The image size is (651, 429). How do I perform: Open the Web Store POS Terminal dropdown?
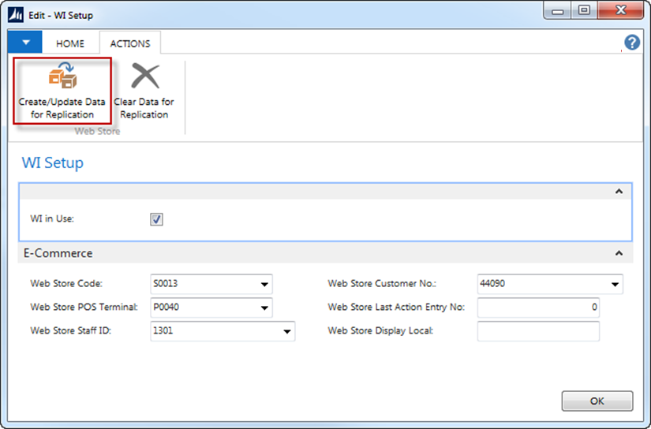pyautogui.click(x=263, y=308)
